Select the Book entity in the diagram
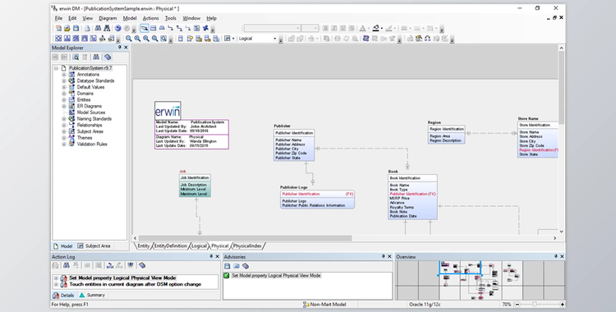The height and width of the screenshot is (312, 616). click(x=412, y=197)
